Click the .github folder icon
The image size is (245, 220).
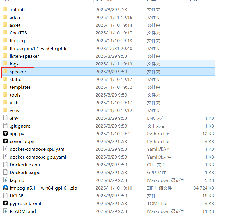point(5,9)
